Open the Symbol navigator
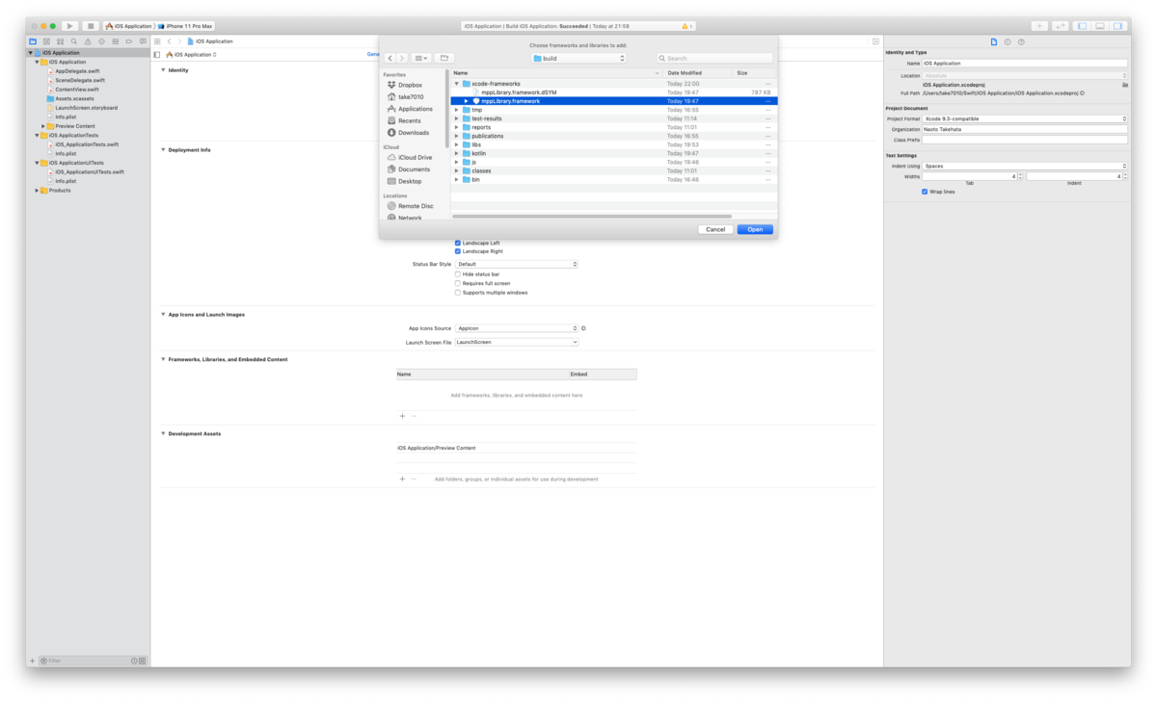The height and width of the screenshot is (701, 1157). click(60, 41)
